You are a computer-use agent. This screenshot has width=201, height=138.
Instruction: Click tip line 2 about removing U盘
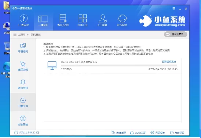[x=107, y=50]
